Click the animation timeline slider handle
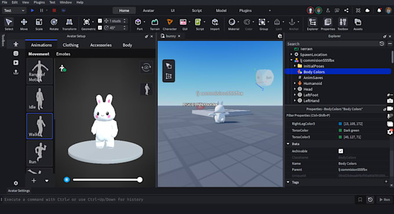 [x=140, y=180]
